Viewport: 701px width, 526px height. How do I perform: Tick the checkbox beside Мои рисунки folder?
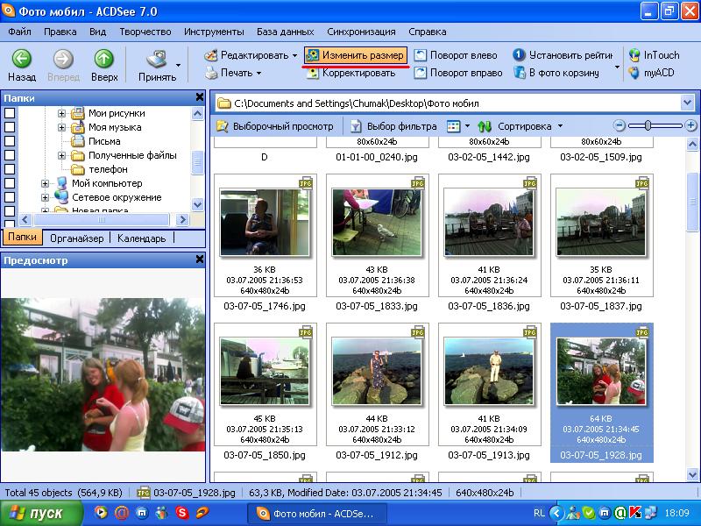[10, 113]
